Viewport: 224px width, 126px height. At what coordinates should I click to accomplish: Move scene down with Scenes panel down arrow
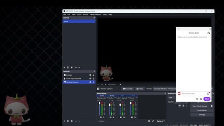point(79,68)
